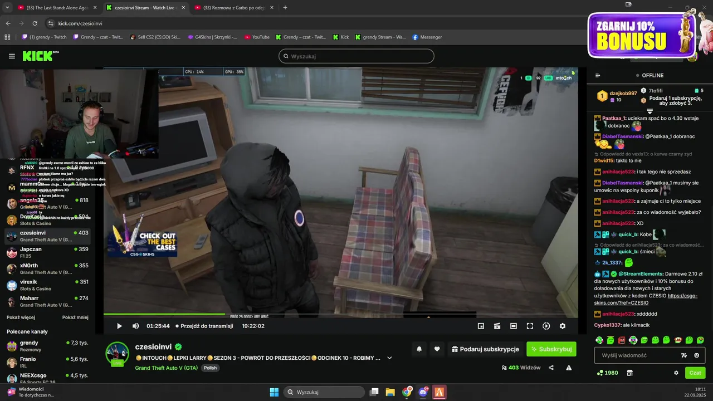
Task: Share the stream via share icon
Action: (551, 368)
